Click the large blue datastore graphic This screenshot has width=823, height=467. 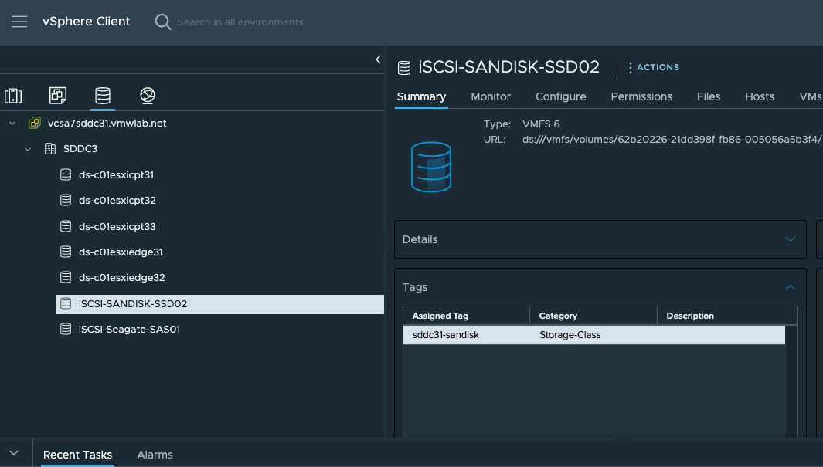coord(431,168)
